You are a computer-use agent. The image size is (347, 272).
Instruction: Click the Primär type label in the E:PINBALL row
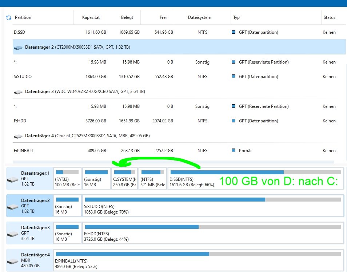point(245,150)
